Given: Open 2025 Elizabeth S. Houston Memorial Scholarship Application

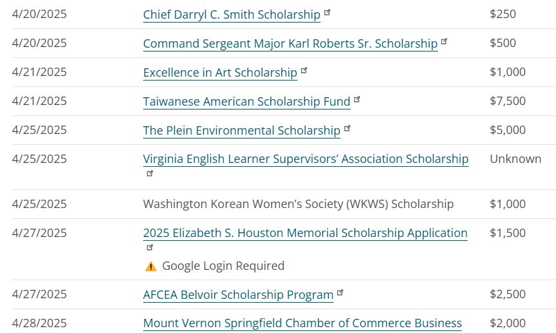Looking at the screenshot, I should [305, 233].
